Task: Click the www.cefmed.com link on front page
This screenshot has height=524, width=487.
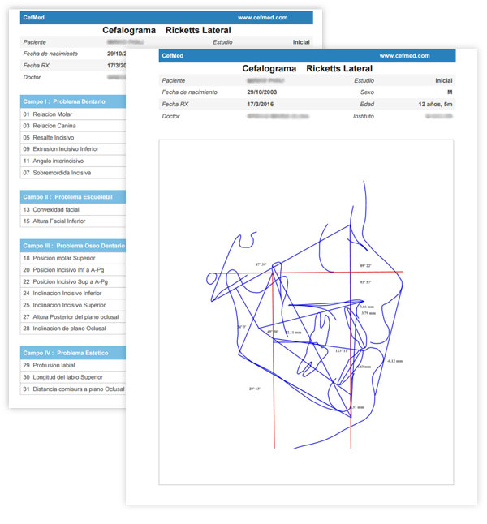Action: 404,56
